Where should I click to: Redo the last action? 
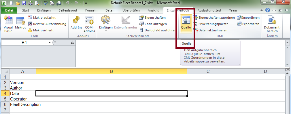(76, 3)
